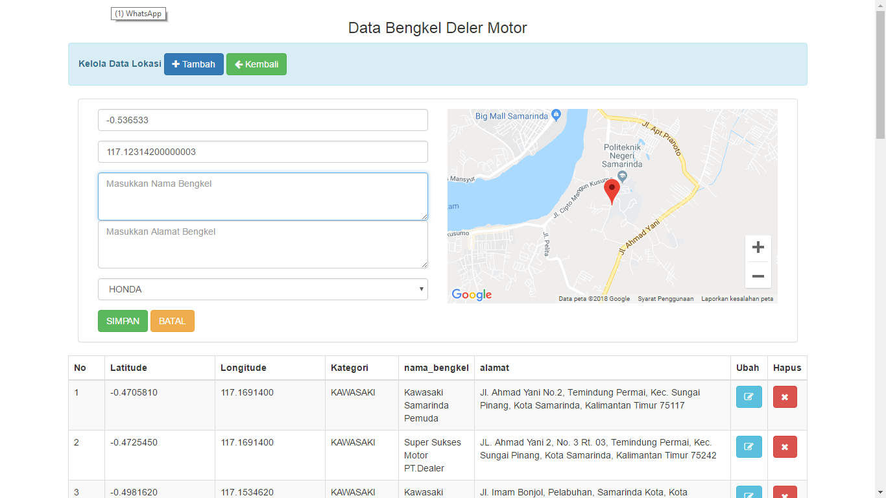This screenshot has width=886, height=498.
Task: Delete the Super Sukses Motor entry
Action: point(785,447)
